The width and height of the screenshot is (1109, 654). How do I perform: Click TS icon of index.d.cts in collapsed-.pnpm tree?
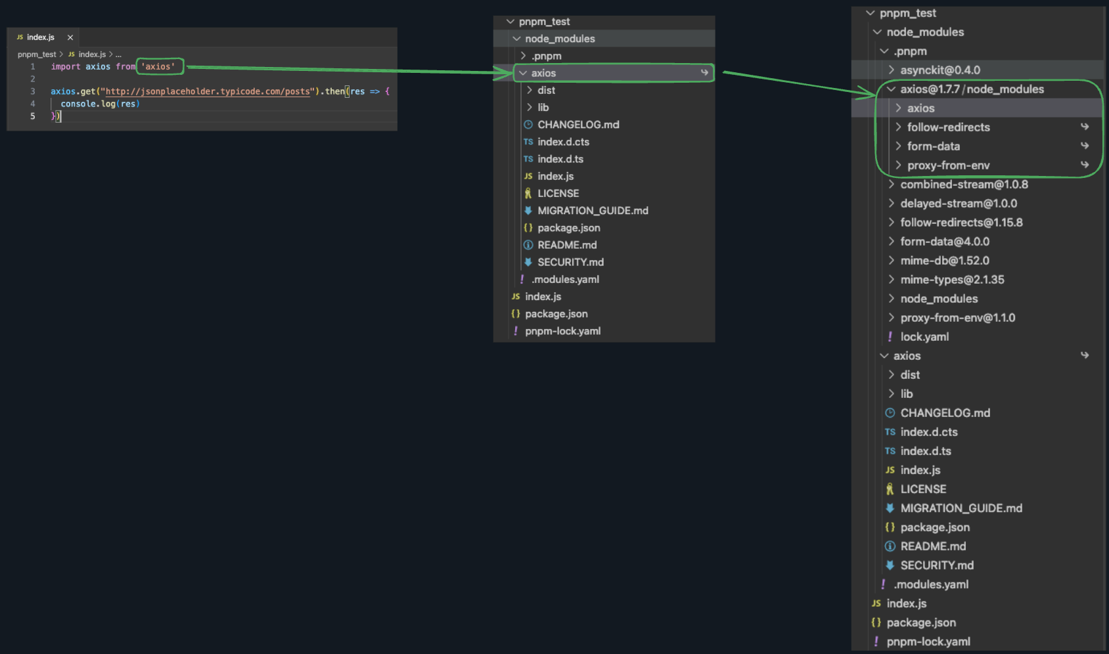pyautogui.click(x=528, y=142)
